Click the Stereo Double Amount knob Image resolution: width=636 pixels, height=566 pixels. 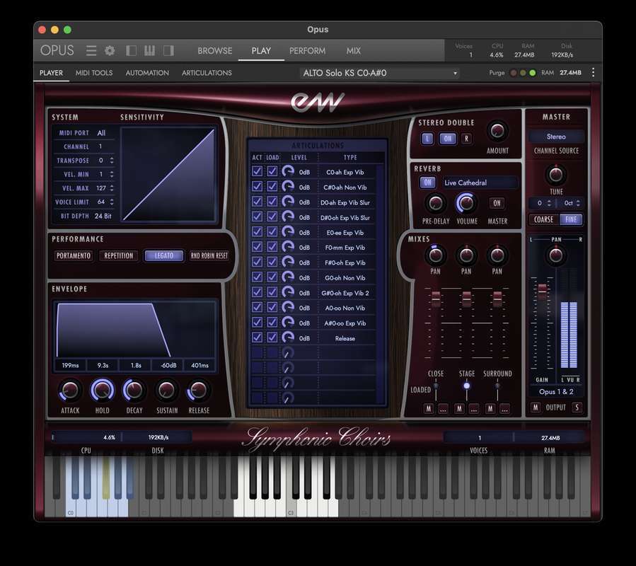pos(497,131)
